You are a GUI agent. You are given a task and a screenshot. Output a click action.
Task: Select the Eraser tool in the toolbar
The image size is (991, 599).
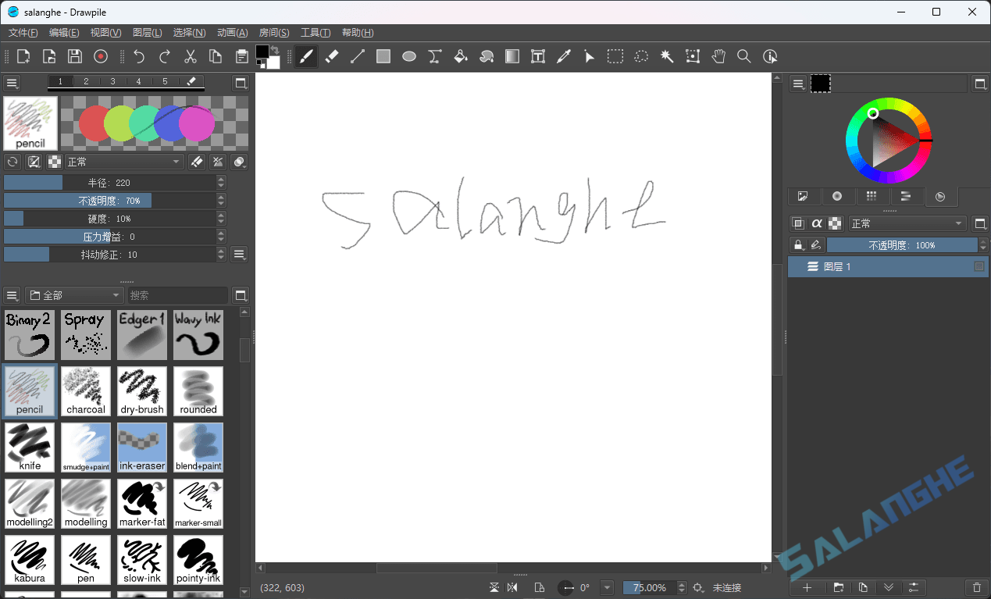[x=331, y=56]
